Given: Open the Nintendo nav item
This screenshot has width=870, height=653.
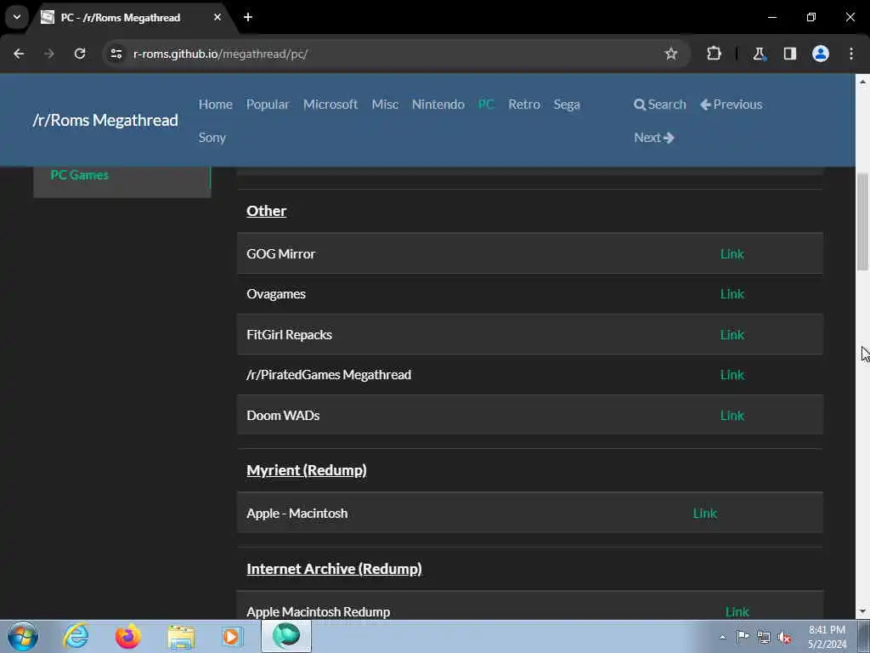Looking at the screenshot, I should [438, 105].
